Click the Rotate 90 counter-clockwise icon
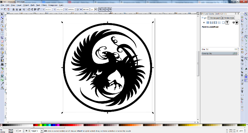Image resolution: width=248 pixels, height=133 pixels. click(x=13, y=9)
